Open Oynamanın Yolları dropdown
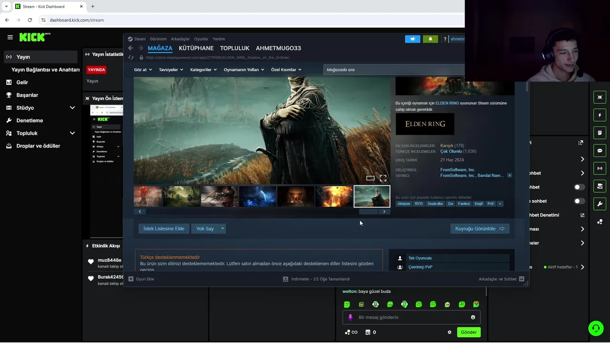 (x=244, y=70)
